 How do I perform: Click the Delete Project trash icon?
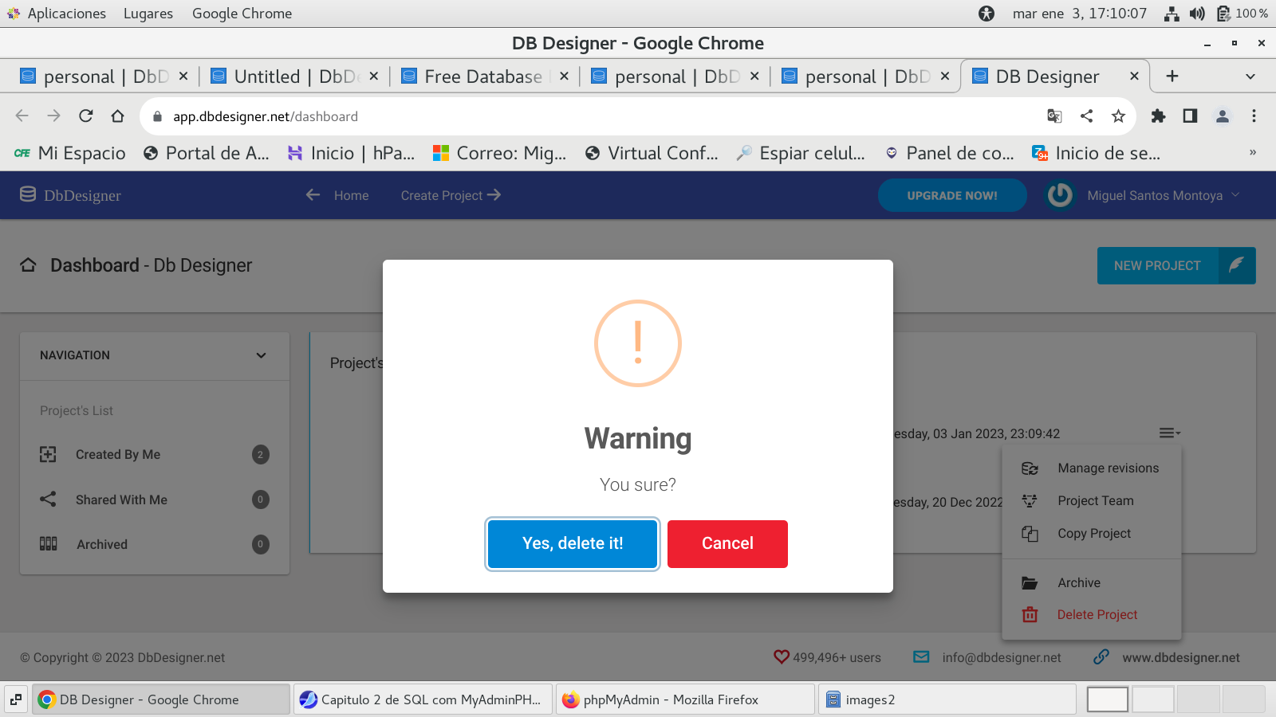[1030, 615]
